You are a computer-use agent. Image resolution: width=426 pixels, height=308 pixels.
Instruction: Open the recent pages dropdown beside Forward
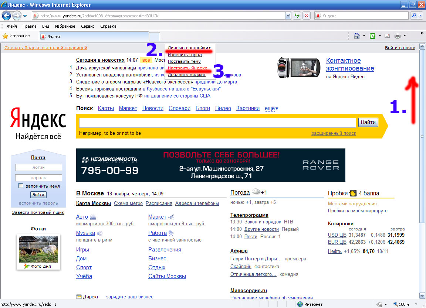click(x=25, y=16)
